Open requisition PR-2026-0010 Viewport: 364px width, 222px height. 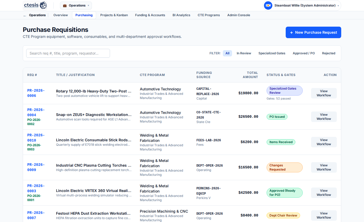click(36, 138)
